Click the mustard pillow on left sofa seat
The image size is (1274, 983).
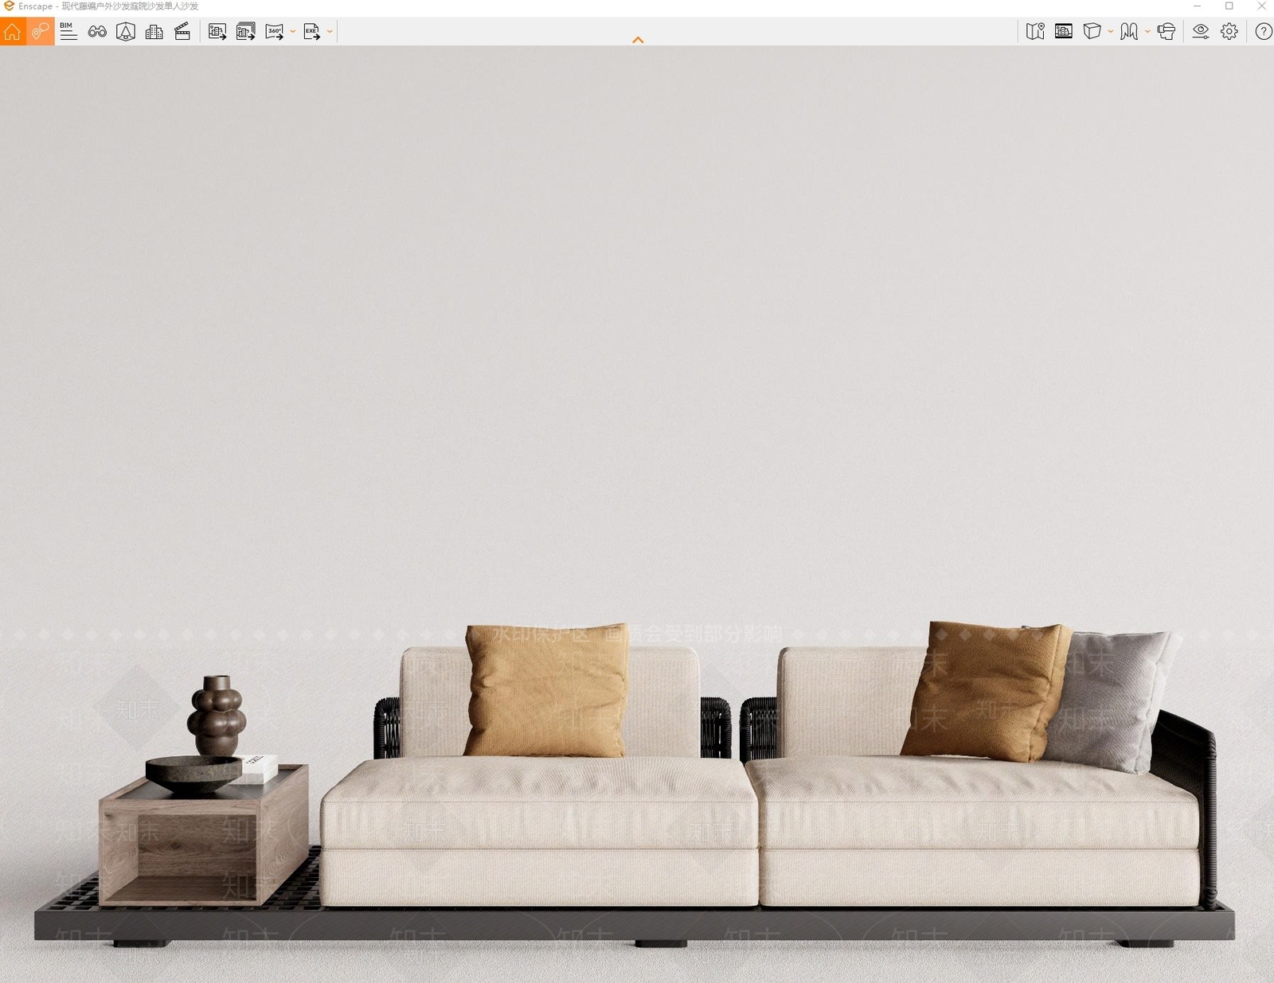[x=546, y=690]
